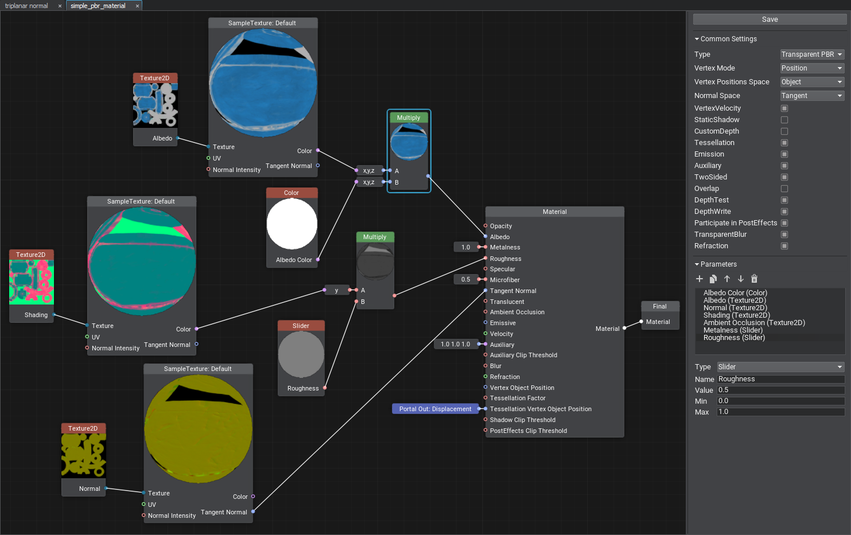This screenshot has height=535, width=851.
Task: Switch to the triplanar normal tab
Action: (27, 6)
